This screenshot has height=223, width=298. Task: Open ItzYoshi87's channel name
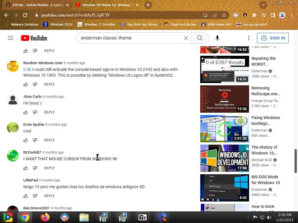click(32, 152)
